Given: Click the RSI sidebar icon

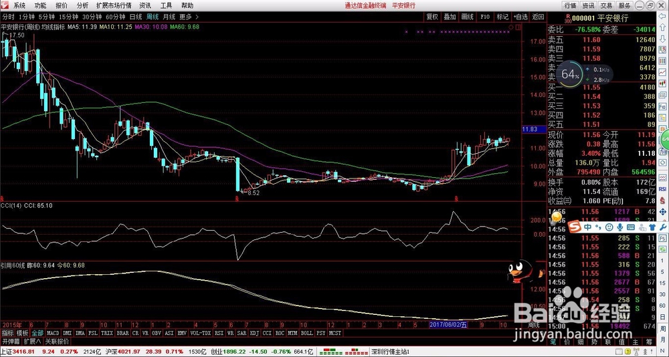Looking at the screenshot, I should (662, 189).
